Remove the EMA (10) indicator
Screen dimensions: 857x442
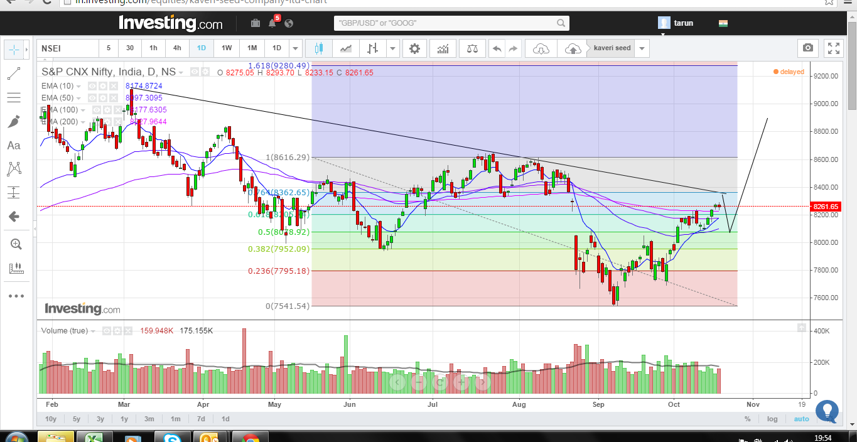coord(114,85)
